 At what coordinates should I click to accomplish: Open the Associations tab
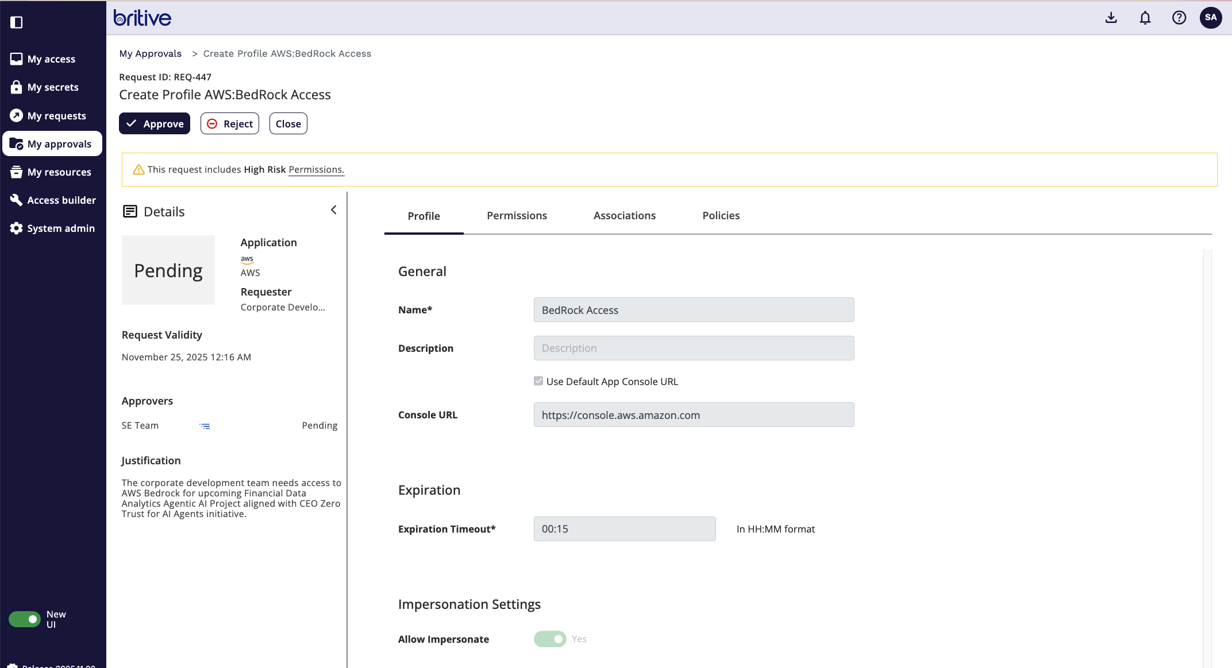click(x=624, y=216)
